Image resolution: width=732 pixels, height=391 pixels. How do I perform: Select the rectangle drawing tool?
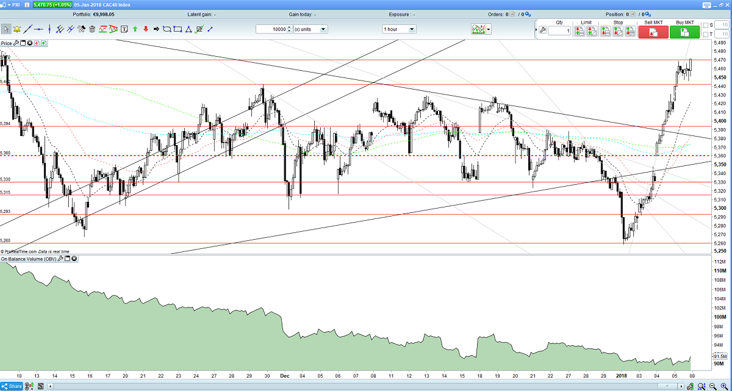pyautogui.click(x=178, y=29)
